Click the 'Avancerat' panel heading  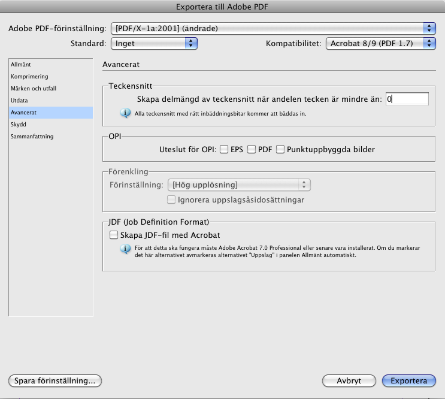tap(121, 65)
